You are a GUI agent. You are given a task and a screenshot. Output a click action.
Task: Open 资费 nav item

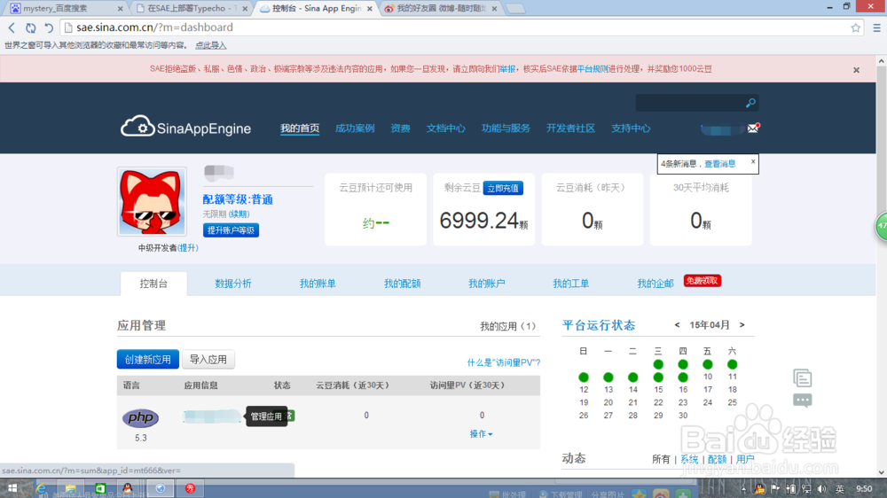(401, 128)
